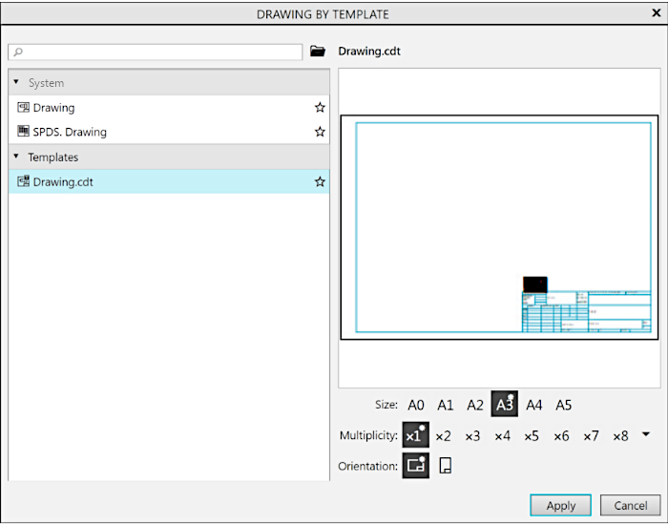Select portrait orientation icon
The height and width of the screenshot is (525, 668).
click(445, 466)
